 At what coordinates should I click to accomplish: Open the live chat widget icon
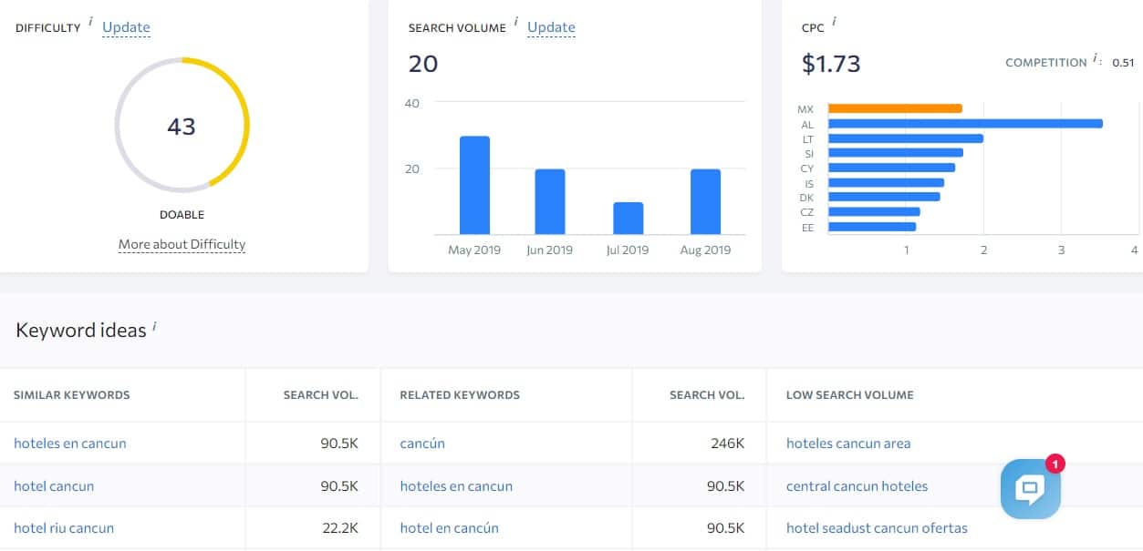pyautogui.click(x=1030, y=489)
